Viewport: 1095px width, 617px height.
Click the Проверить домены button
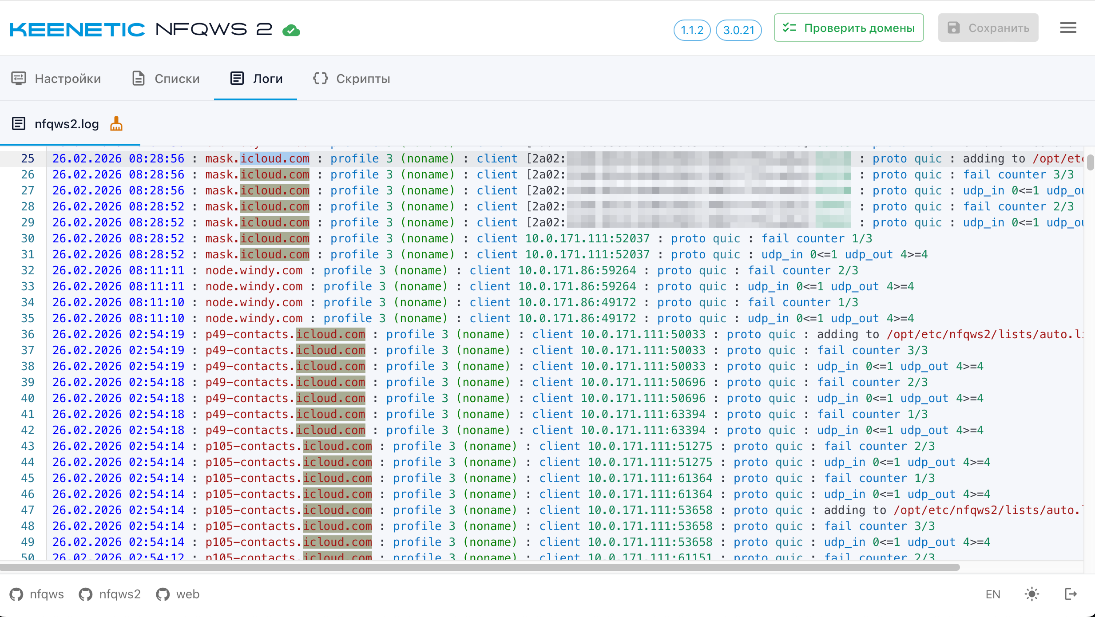[x=849, y=28]
